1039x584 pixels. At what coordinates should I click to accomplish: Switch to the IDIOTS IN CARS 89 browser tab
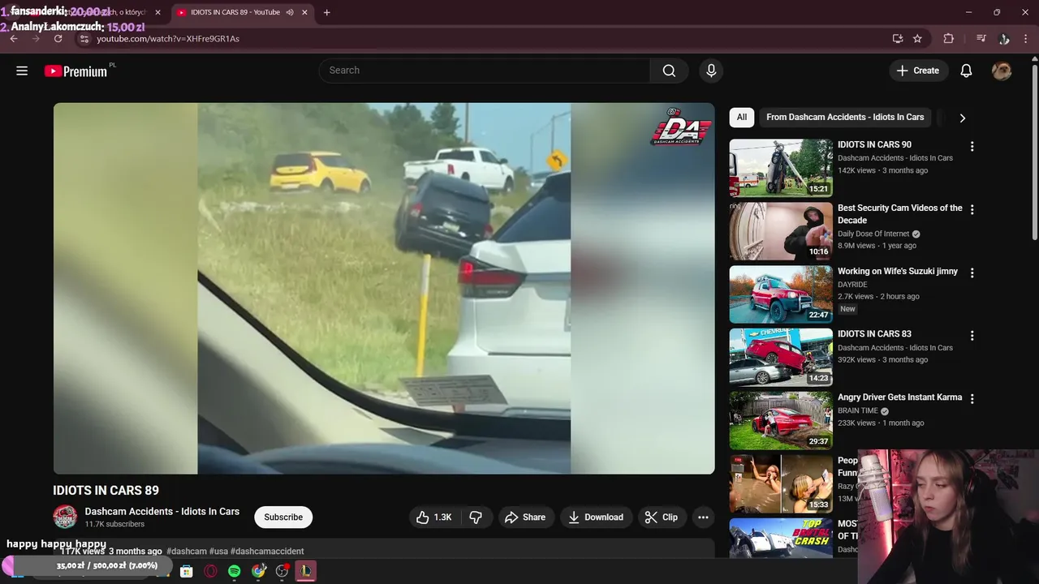(235, 12)
